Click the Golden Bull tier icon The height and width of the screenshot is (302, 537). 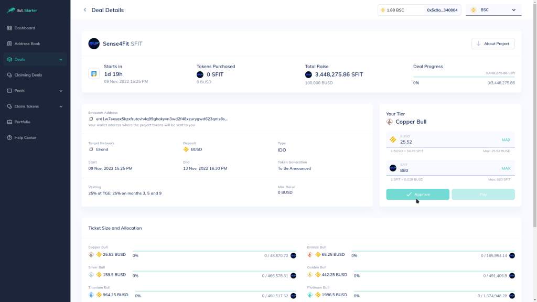point(310,275)
